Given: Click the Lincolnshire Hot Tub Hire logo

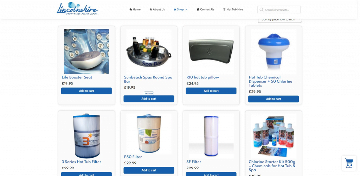Looking at the screenshot, I should click(x=77, y=9).
